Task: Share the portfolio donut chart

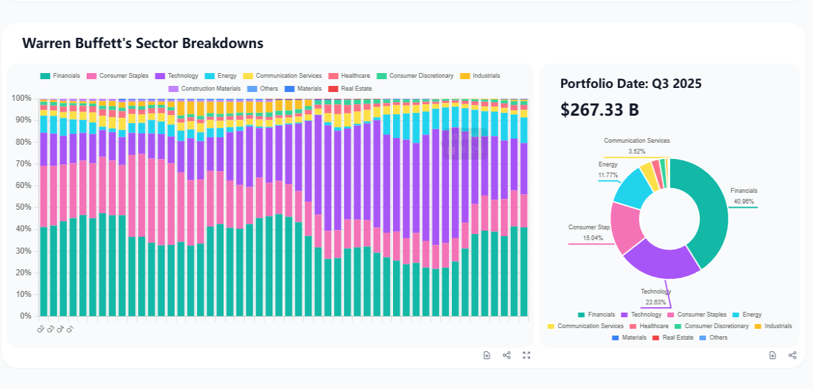Action: 792,355
